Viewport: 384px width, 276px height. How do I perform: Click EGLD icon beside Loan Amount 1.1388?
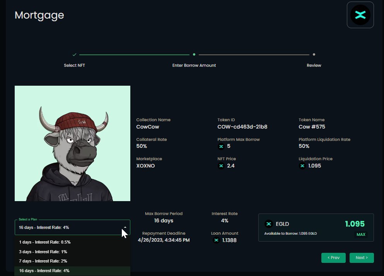pyautogui.click(x=216, y=240)
